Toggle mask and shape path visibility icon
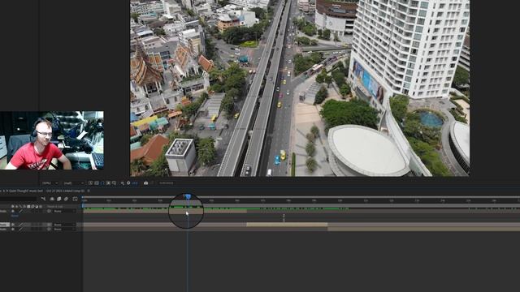Image resolution: width=520 pixels, height=292 pixels. (x=102, y=183)
